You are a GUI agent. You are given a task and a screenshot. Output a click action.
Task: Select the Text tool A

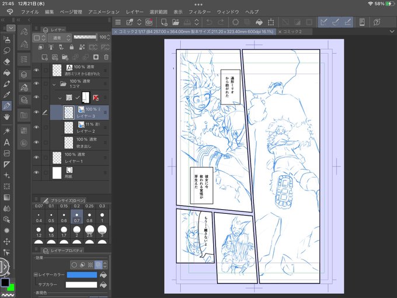pos(7,142)
